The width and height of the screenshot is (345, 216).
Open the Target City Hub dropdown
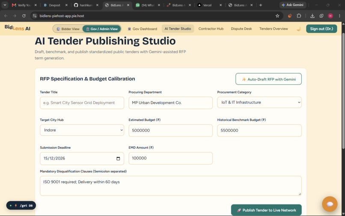tap(82, 130)
